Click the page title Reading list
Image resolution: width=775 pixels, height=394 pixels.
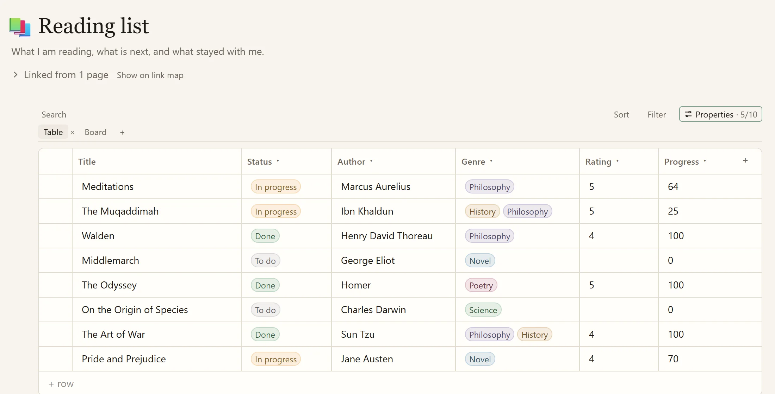(94, 26)
